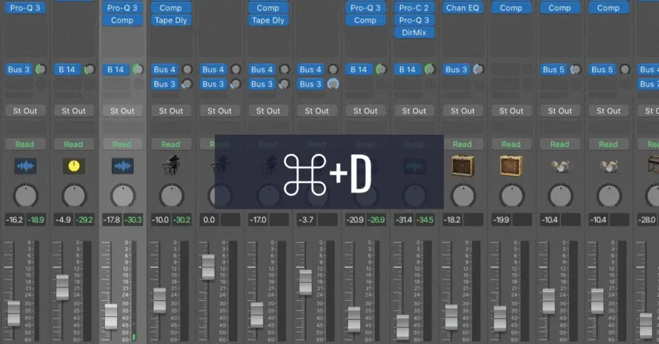This screenshot has width=659, height=344.
Task: Click the Bus 3 send knob on the -16.2 strip
Action: [41, 70]
